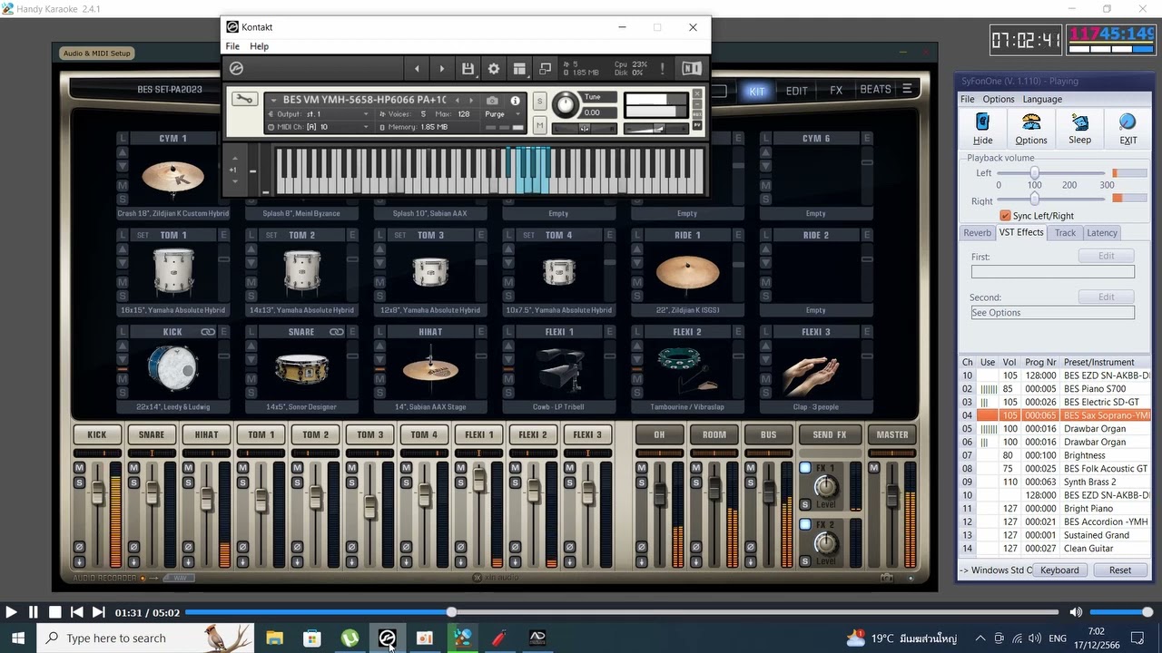
Task: Show instrument info with the i icon
Action: pyautogui.click(x=516, y=101)
